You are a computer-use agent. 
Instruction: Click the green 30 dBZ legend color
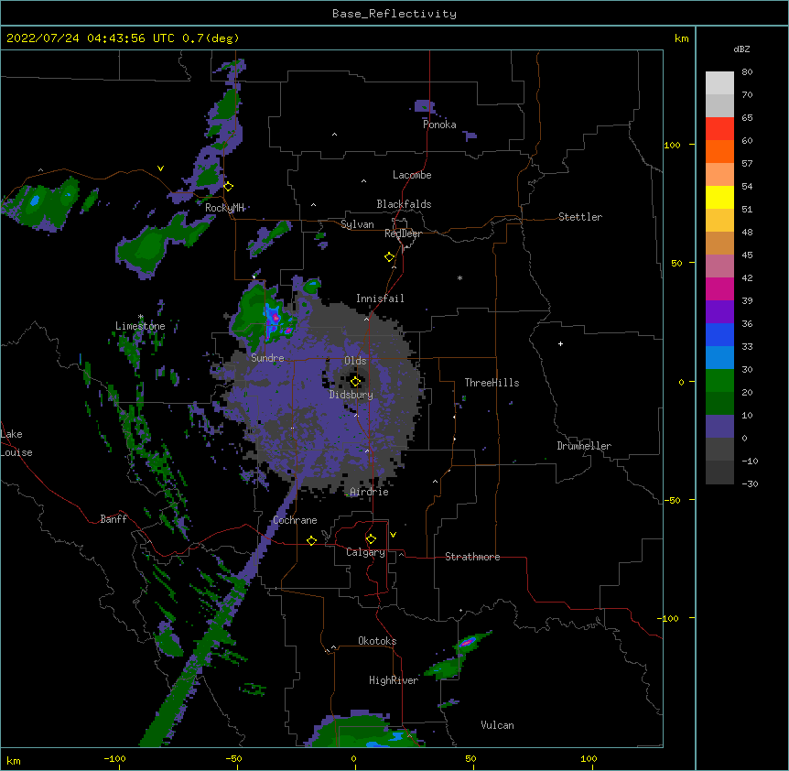719,381
